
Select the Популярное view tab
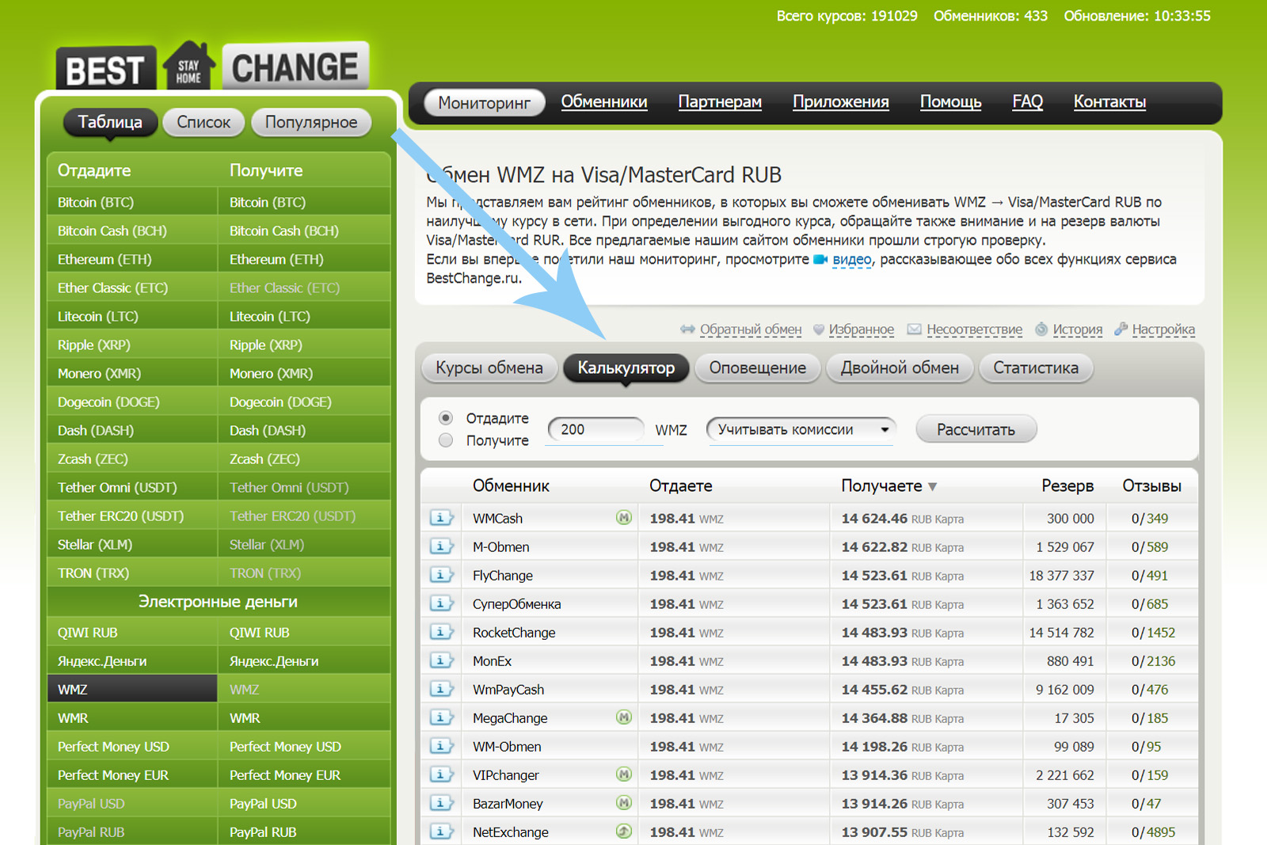coord(311,122)
